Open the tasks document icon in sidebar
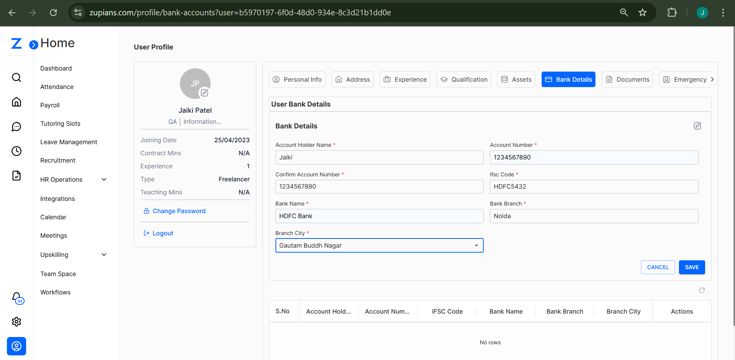 tap(16, 175)
